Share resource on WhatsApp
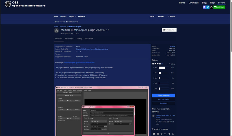232x136 pixels. 173,134
